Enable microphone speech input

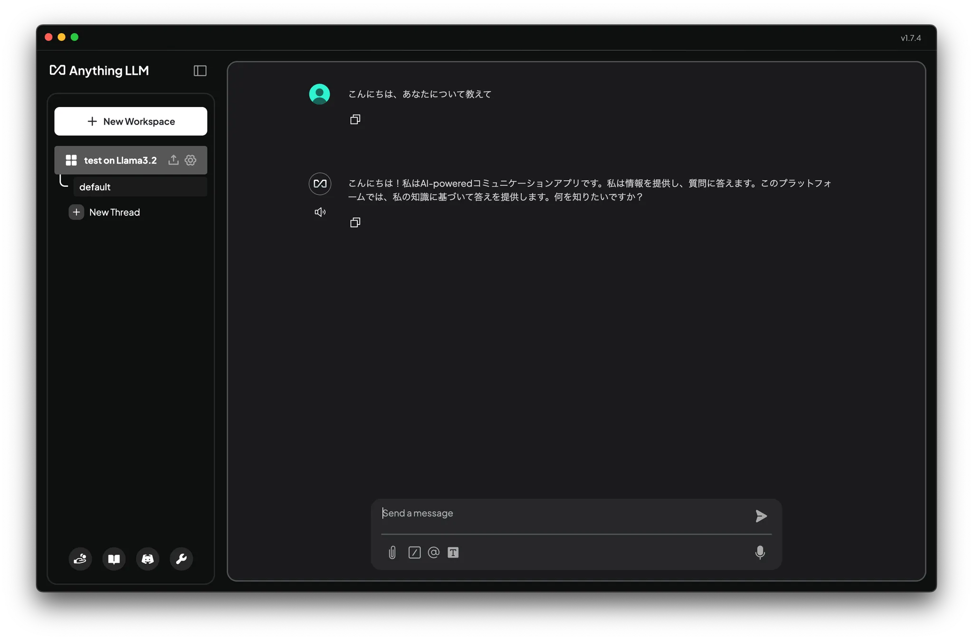tap(760, 553)
